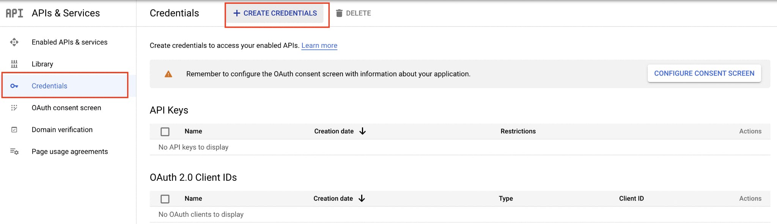
Task: Click the API Keys Name column header
Action: click(x=193, y=131)
